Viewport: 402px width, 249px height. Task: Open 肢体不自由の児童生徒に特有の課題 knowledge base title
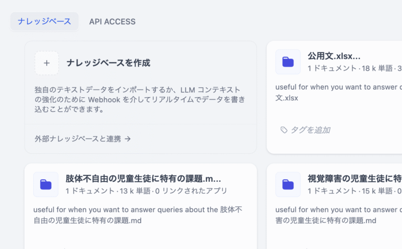pos(143,178)
